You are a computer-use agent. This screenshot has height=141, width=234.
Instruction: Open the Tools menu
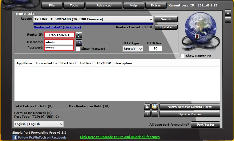point(74,6)
